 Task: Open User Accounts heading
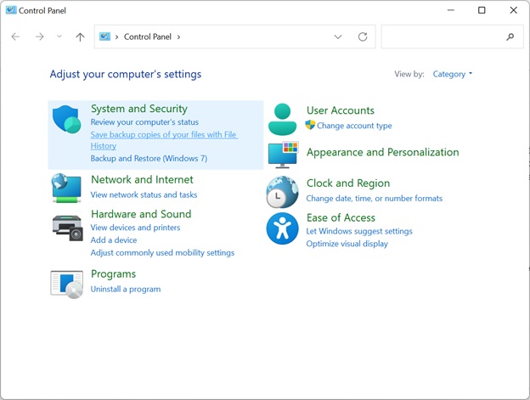[x=341, y=110]
